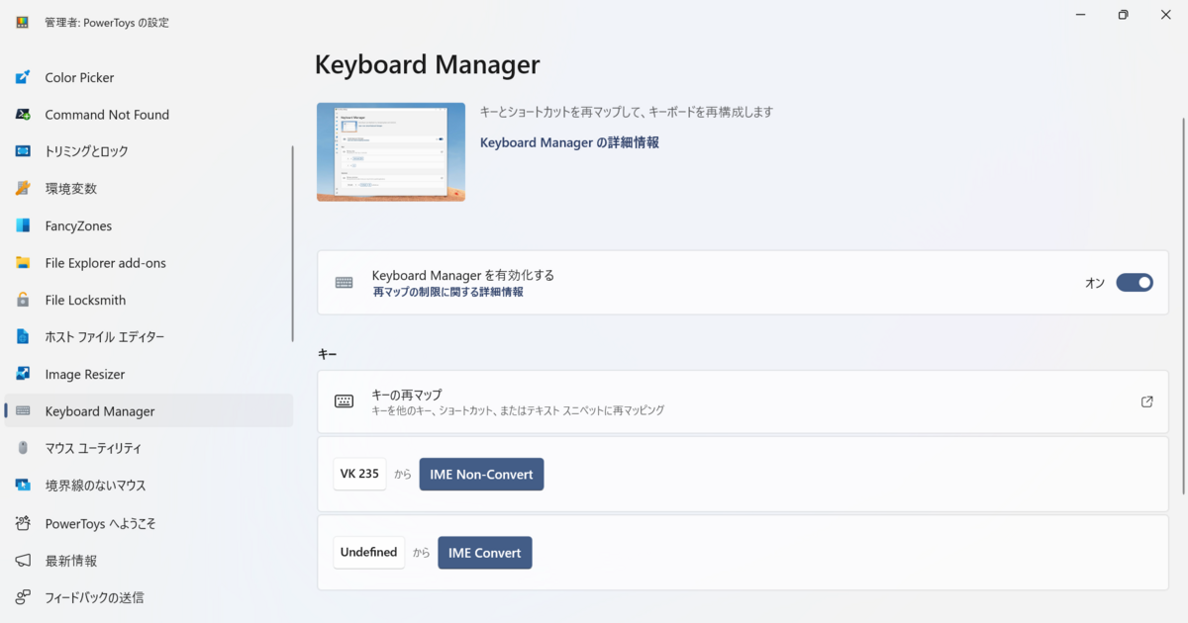Click the Keyboard Manager page heading
The width and height of the screenshot is (1188, 623).
coord(428,64)
